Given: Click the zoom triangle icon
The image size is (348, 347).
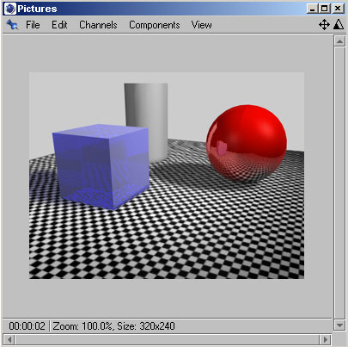Looking at the screenshot, I should click(x=339, y=25).
